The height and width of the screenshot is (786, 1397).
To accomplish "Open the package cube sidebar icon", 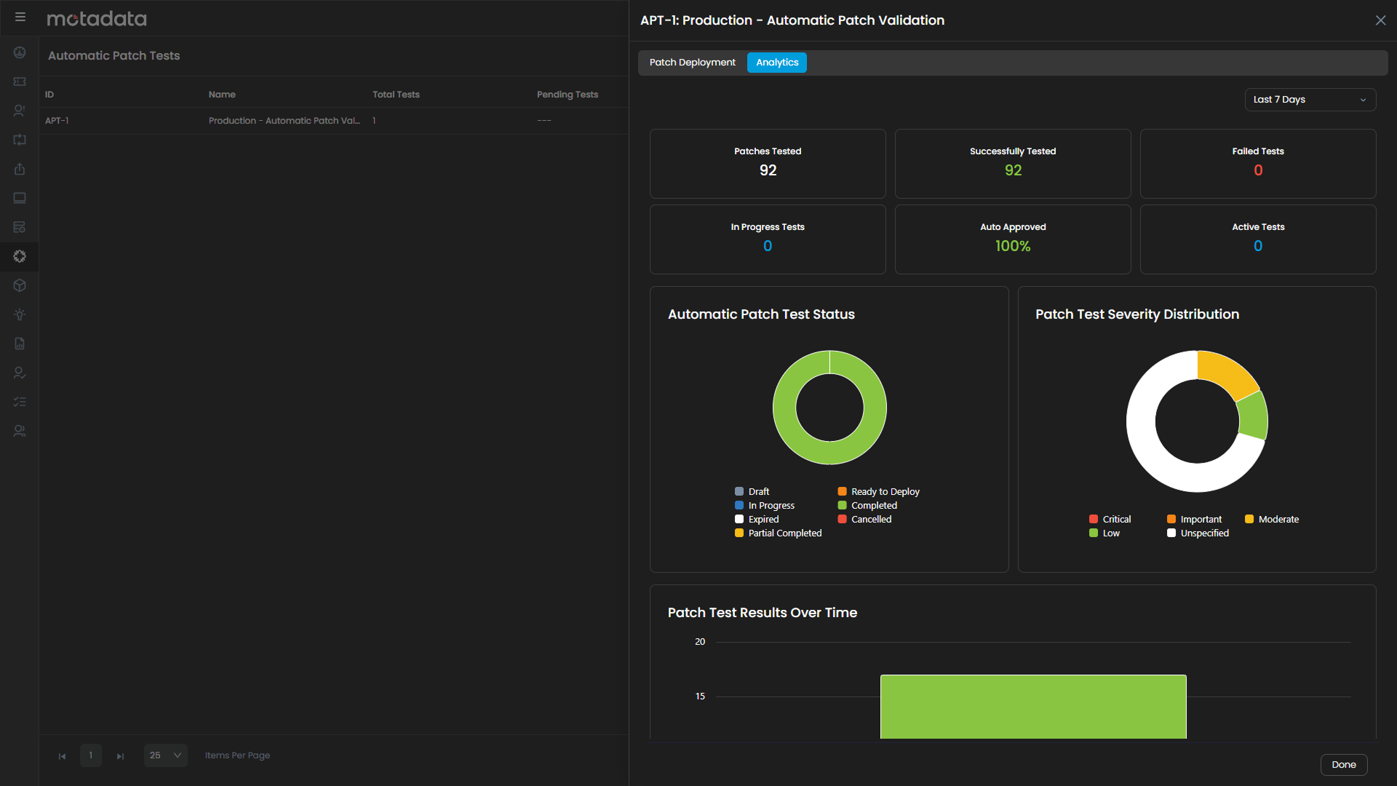I will coord(20,285).
